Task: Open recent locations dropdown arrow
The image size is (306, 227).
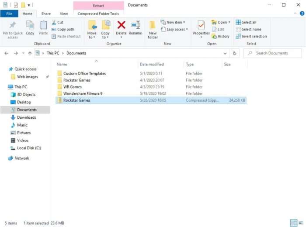Action: [23, 53]
